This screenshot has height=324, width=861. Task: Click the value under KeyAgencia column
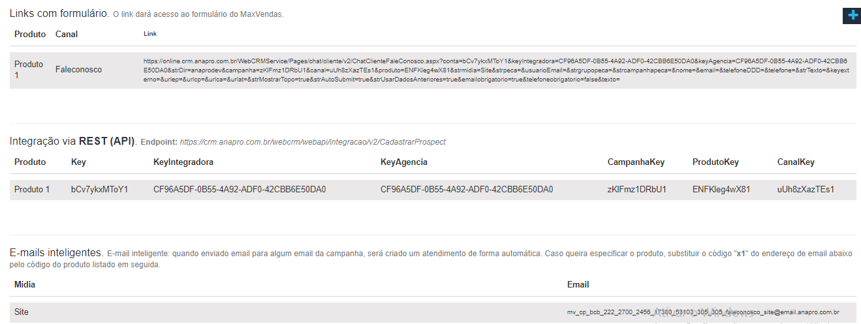tap(466, 190)
